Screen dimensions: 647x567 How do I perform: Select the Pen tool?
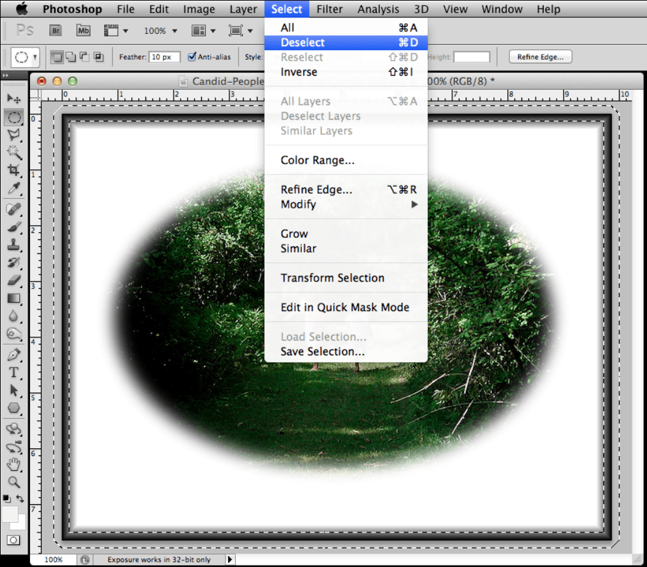click(x=13, y=355)
